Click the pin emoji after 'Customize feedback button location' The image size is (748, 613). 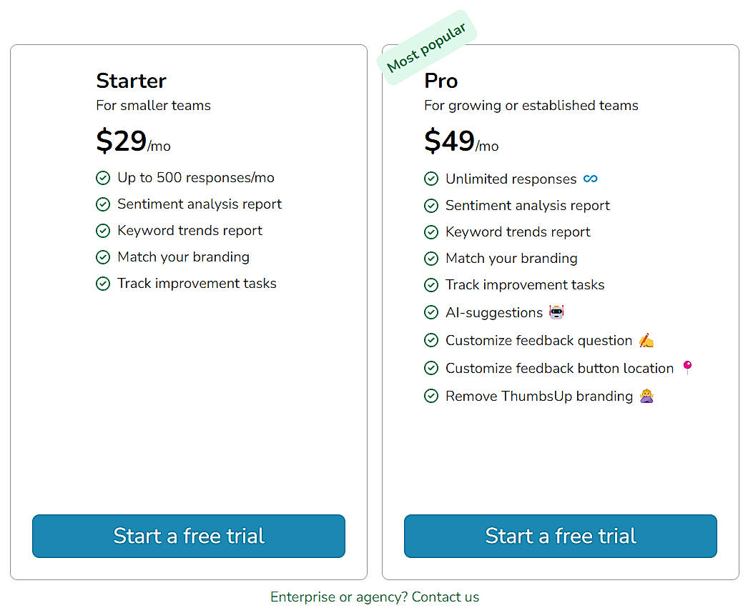[x=687, y=367]
